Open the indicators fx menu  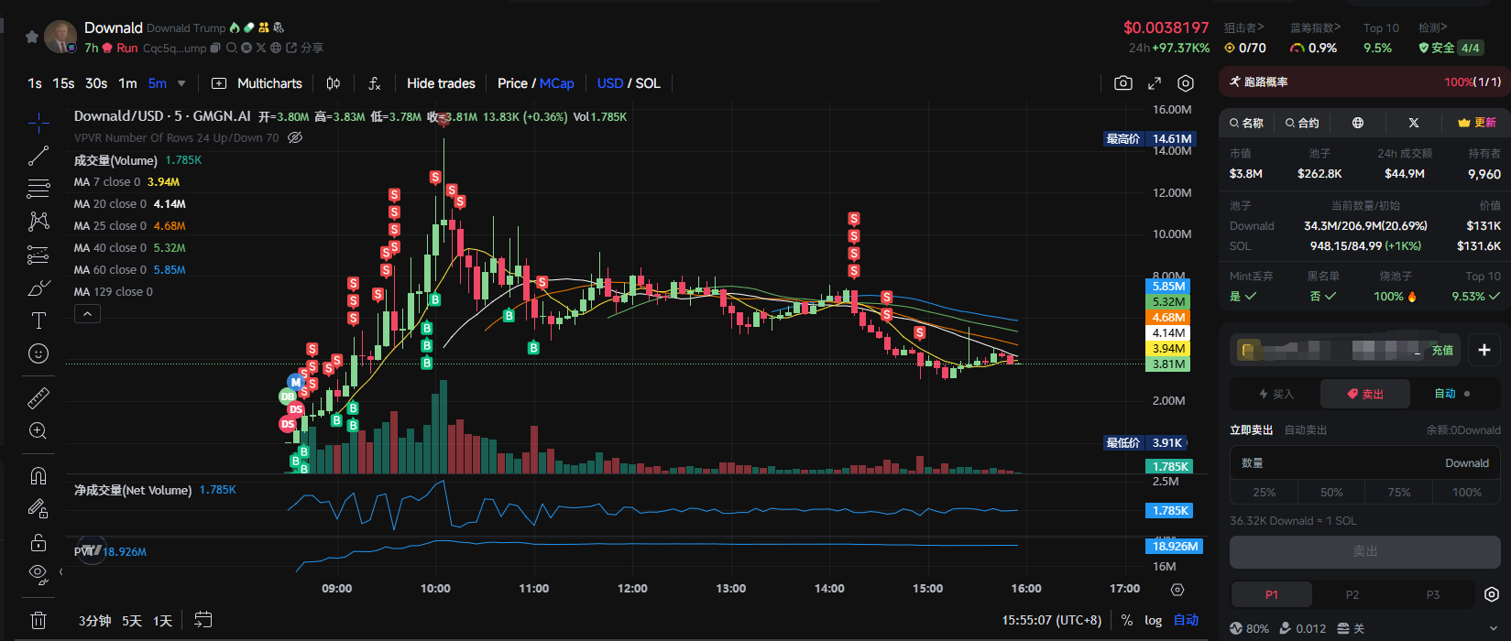(374, 83)
